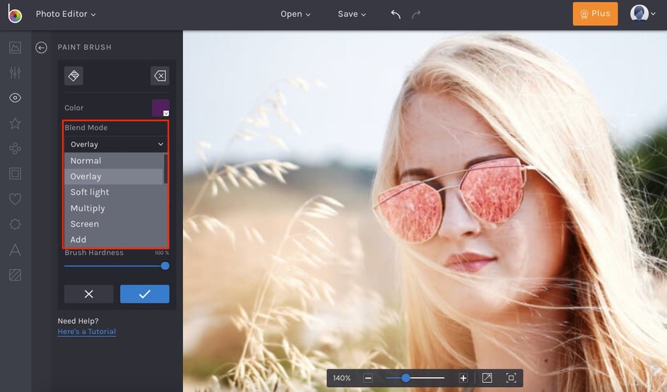This screenshot has height=392, width=667.
Task: Click the fullscreen icon in zoom bar
Action: [511, 378]
